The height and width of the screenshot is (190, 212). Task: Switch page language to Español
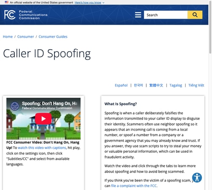pos(121,85)
